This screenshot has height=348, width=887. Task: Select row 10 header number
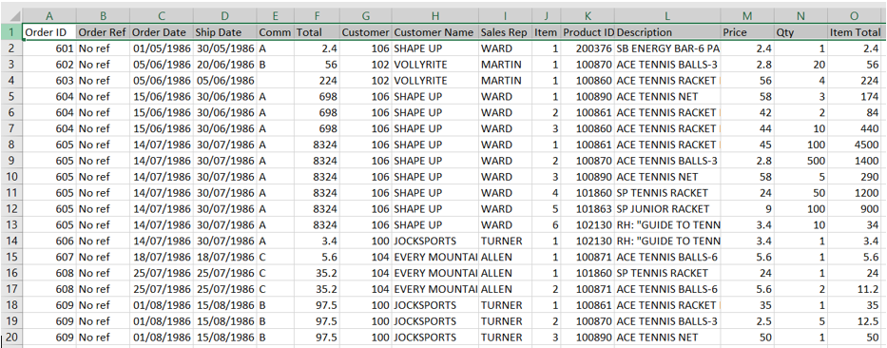tap(11, 177)
